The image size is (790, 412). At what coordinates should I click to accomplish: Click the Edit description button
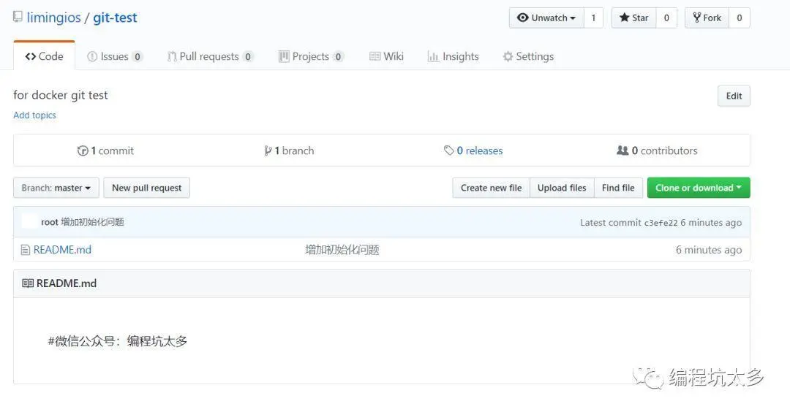coord(734,96)
